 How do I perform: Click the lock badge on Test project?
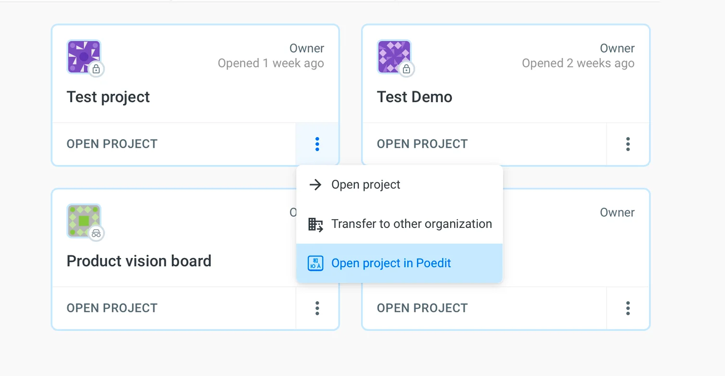point(96,69)
